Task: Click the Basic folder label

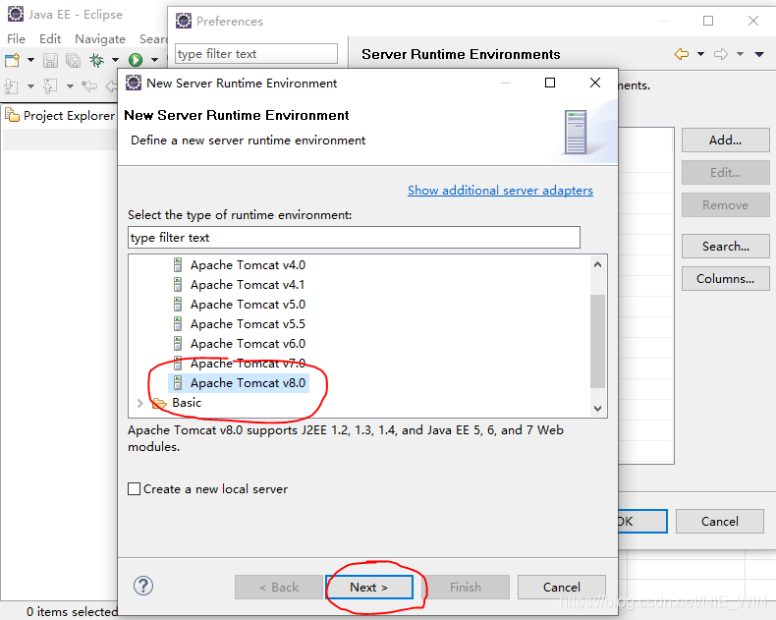Action: [x=187, y=403]
